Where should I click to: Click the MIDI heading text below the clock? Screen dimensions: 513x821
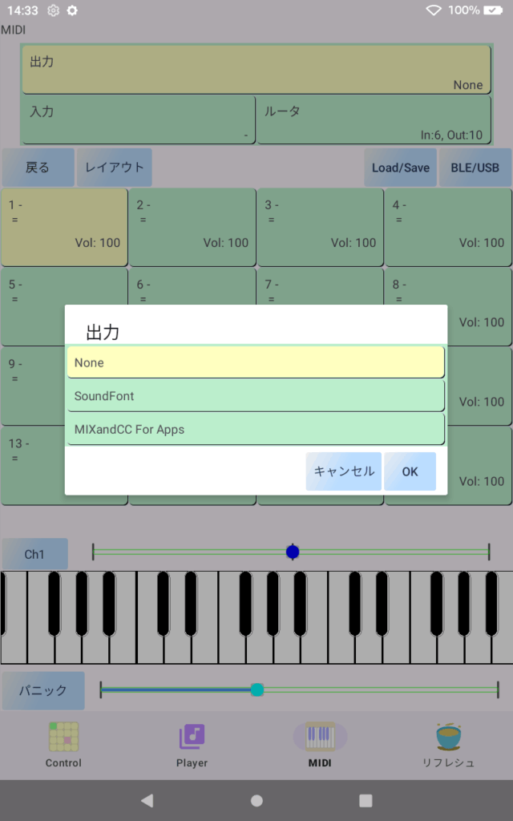[x=13, y=30]
